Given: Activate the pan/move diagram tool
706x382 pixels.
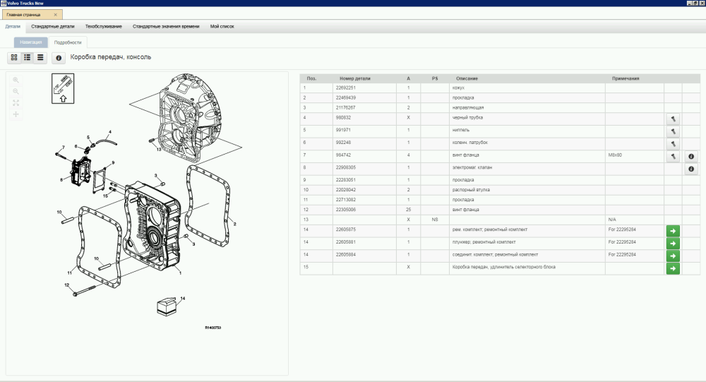Looking at the screenshot, I should [16, 114].
